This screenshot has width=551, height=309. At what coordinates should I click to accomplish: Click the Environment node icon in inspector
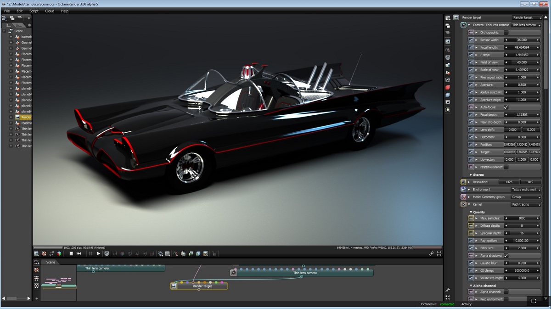click(x=463, y=189)
